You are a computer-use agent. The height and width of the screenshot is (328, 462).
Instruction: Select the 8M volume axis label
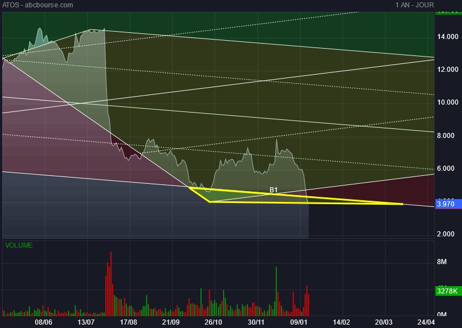tap(442, 262)
